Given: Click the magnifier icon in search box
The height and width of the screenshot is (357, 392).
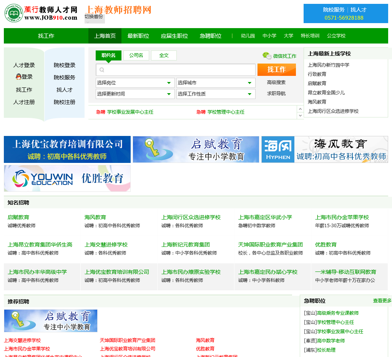Looking at the screenshot, I should point(102,70).
